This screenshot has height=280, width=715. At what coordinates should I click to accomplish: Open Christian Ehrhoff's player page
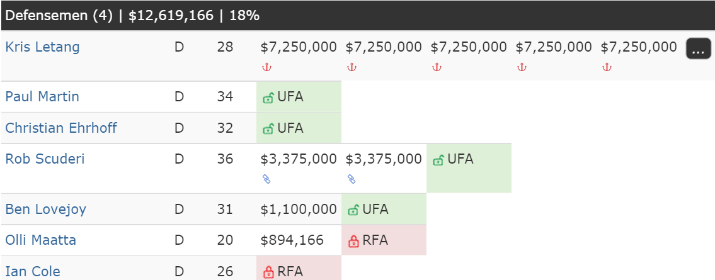tap(60, 128)
